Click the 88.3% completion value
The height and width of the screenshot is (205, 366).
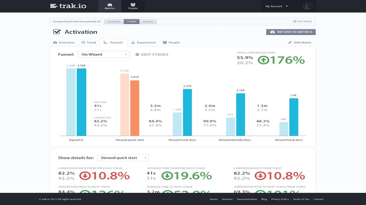coord(263,121)
